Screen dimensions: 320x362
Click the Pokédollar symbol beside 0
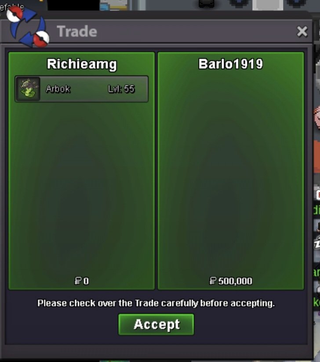tap(78, 281)
